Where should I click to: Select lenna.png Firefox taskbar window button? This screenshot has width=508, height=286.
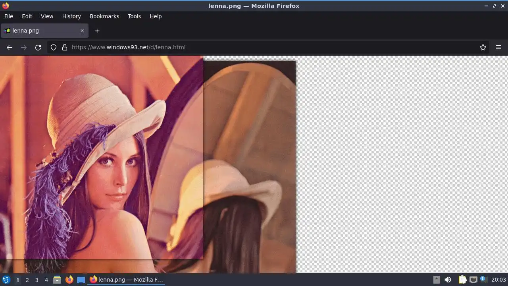tap(127, 280)
